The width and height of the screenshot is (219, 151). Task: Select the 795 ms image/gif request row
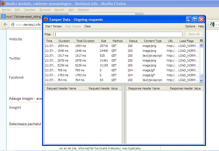point(122,70)
